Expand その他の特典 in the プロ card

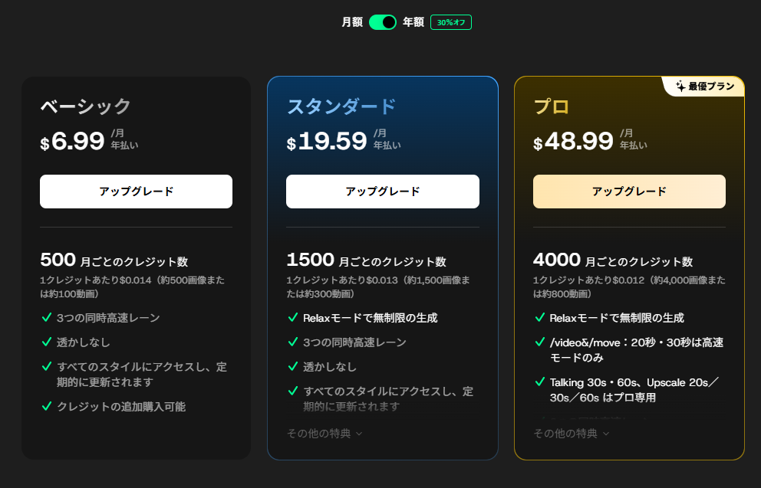click(x=572, y=434)
